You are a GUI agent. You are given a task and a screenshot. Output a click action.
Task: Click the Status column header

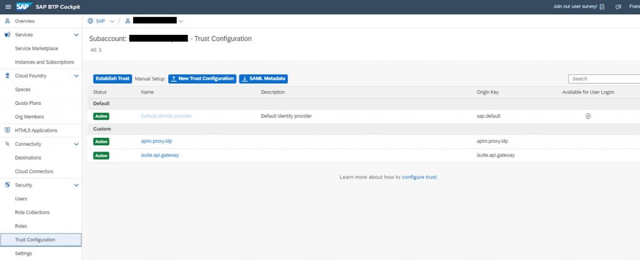pyautogui.click(x=99, y=92)
